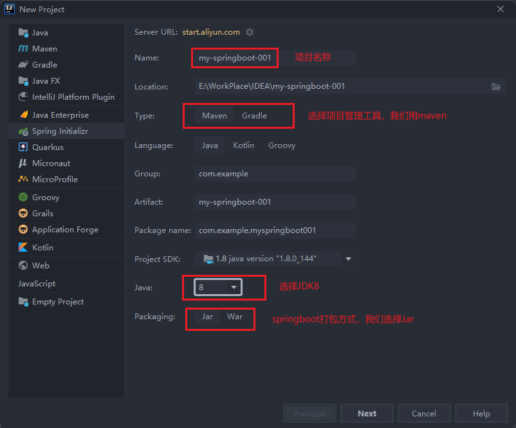The width and height of the screenshot is (516, 428).
Task: Select Kotlin label in sidebar list
Action: click(42, 248)
